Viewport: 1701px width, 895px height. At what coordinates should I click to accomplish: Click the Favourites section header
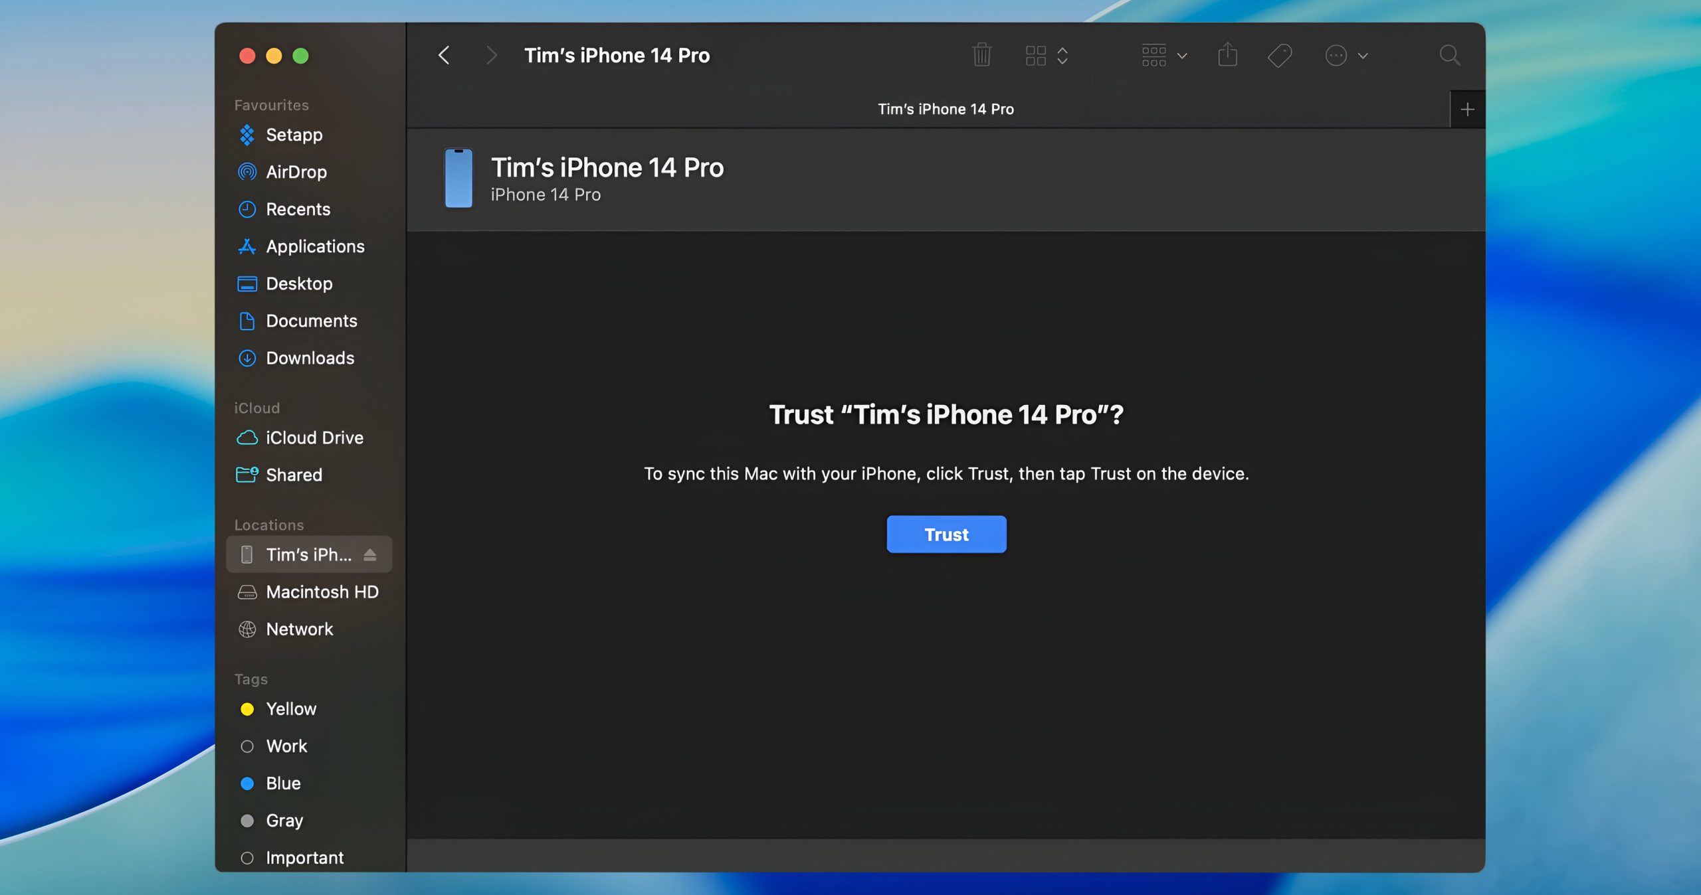coord(271,105)
